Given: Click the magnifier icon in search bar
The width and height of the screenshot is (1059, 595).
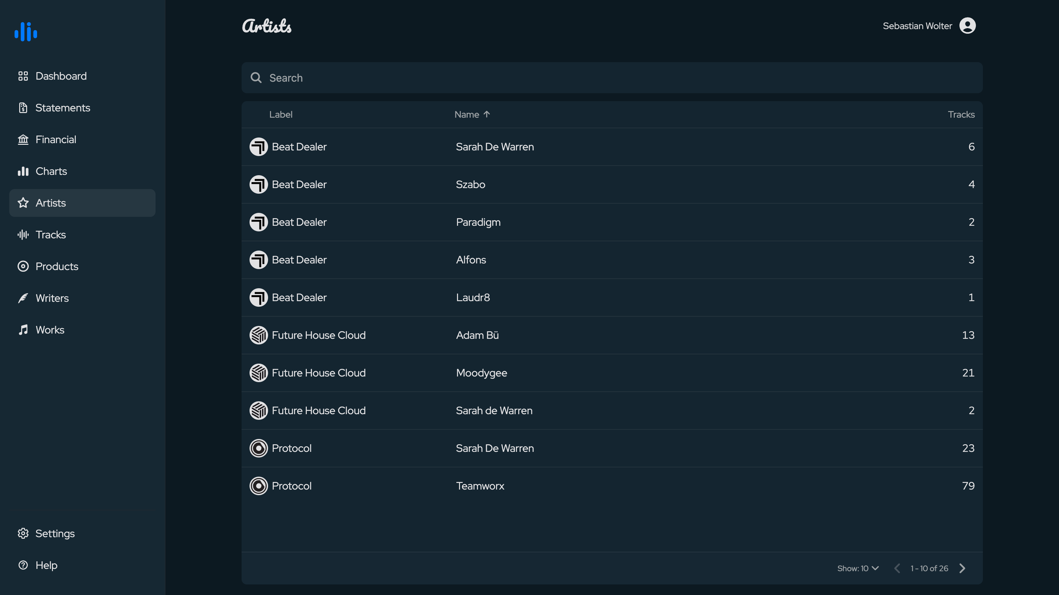Looking at the screenshot, I should (256, 78).
